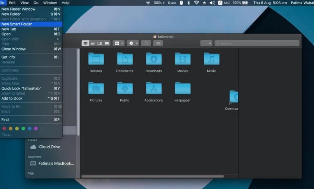Switch Finder to column view

point(99,43)
